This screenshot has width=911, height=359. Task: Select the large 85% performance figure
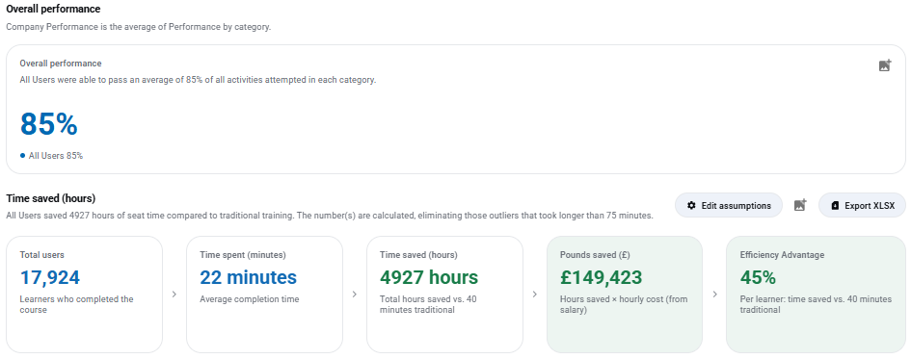[49, 123]
